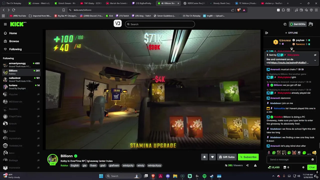This screenshot has height=180, width=320.
Task: Expand the gift leaderboard handle
Action: (x=291, y=49)
